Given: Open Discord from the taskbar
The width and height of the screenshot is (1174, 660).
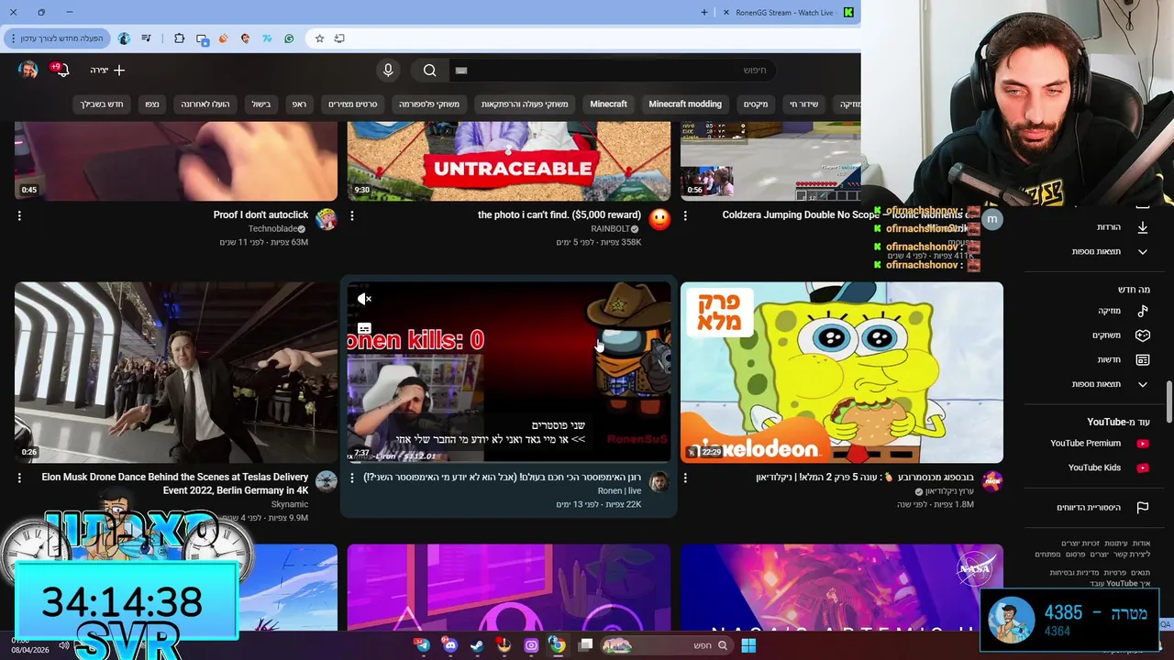Looking at the screenshot, I should point(449,645).
